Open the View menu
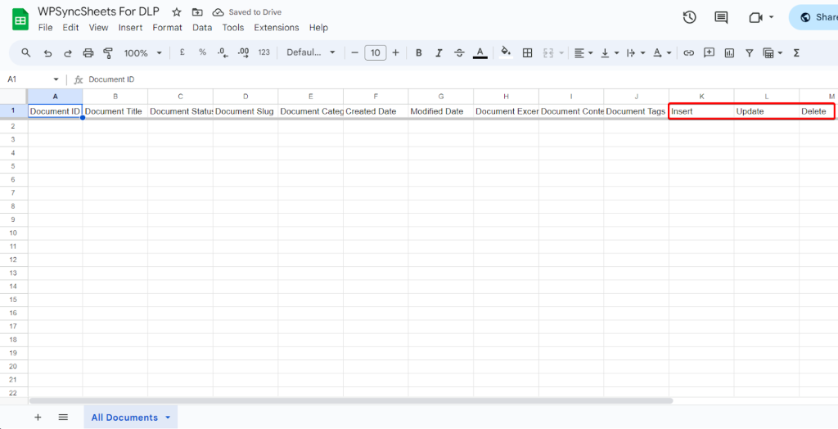Screen dimensions: 838x429 (x=98, y=27)
